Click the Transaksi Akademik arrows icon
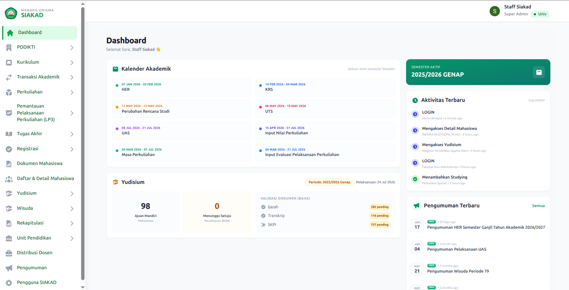 (x=9, y=77)
